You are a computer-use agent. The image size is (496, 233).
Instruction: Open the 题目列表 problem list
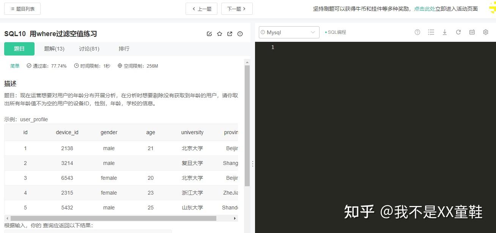[22, 9]
